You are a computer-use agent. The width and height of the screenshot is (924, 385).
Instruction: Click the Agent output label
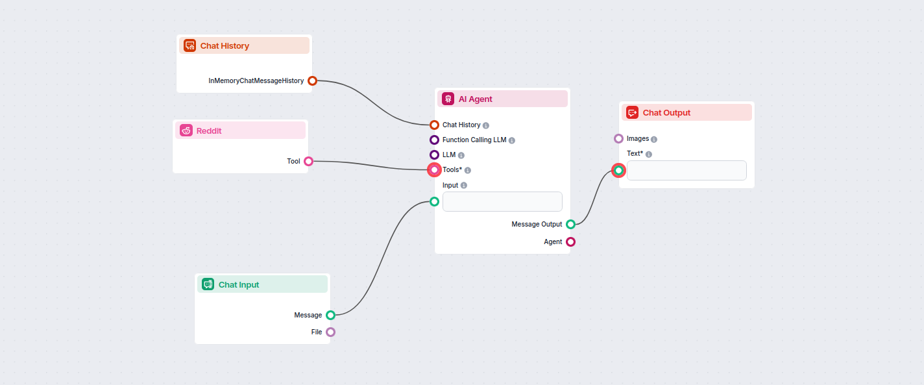[553, 242]
